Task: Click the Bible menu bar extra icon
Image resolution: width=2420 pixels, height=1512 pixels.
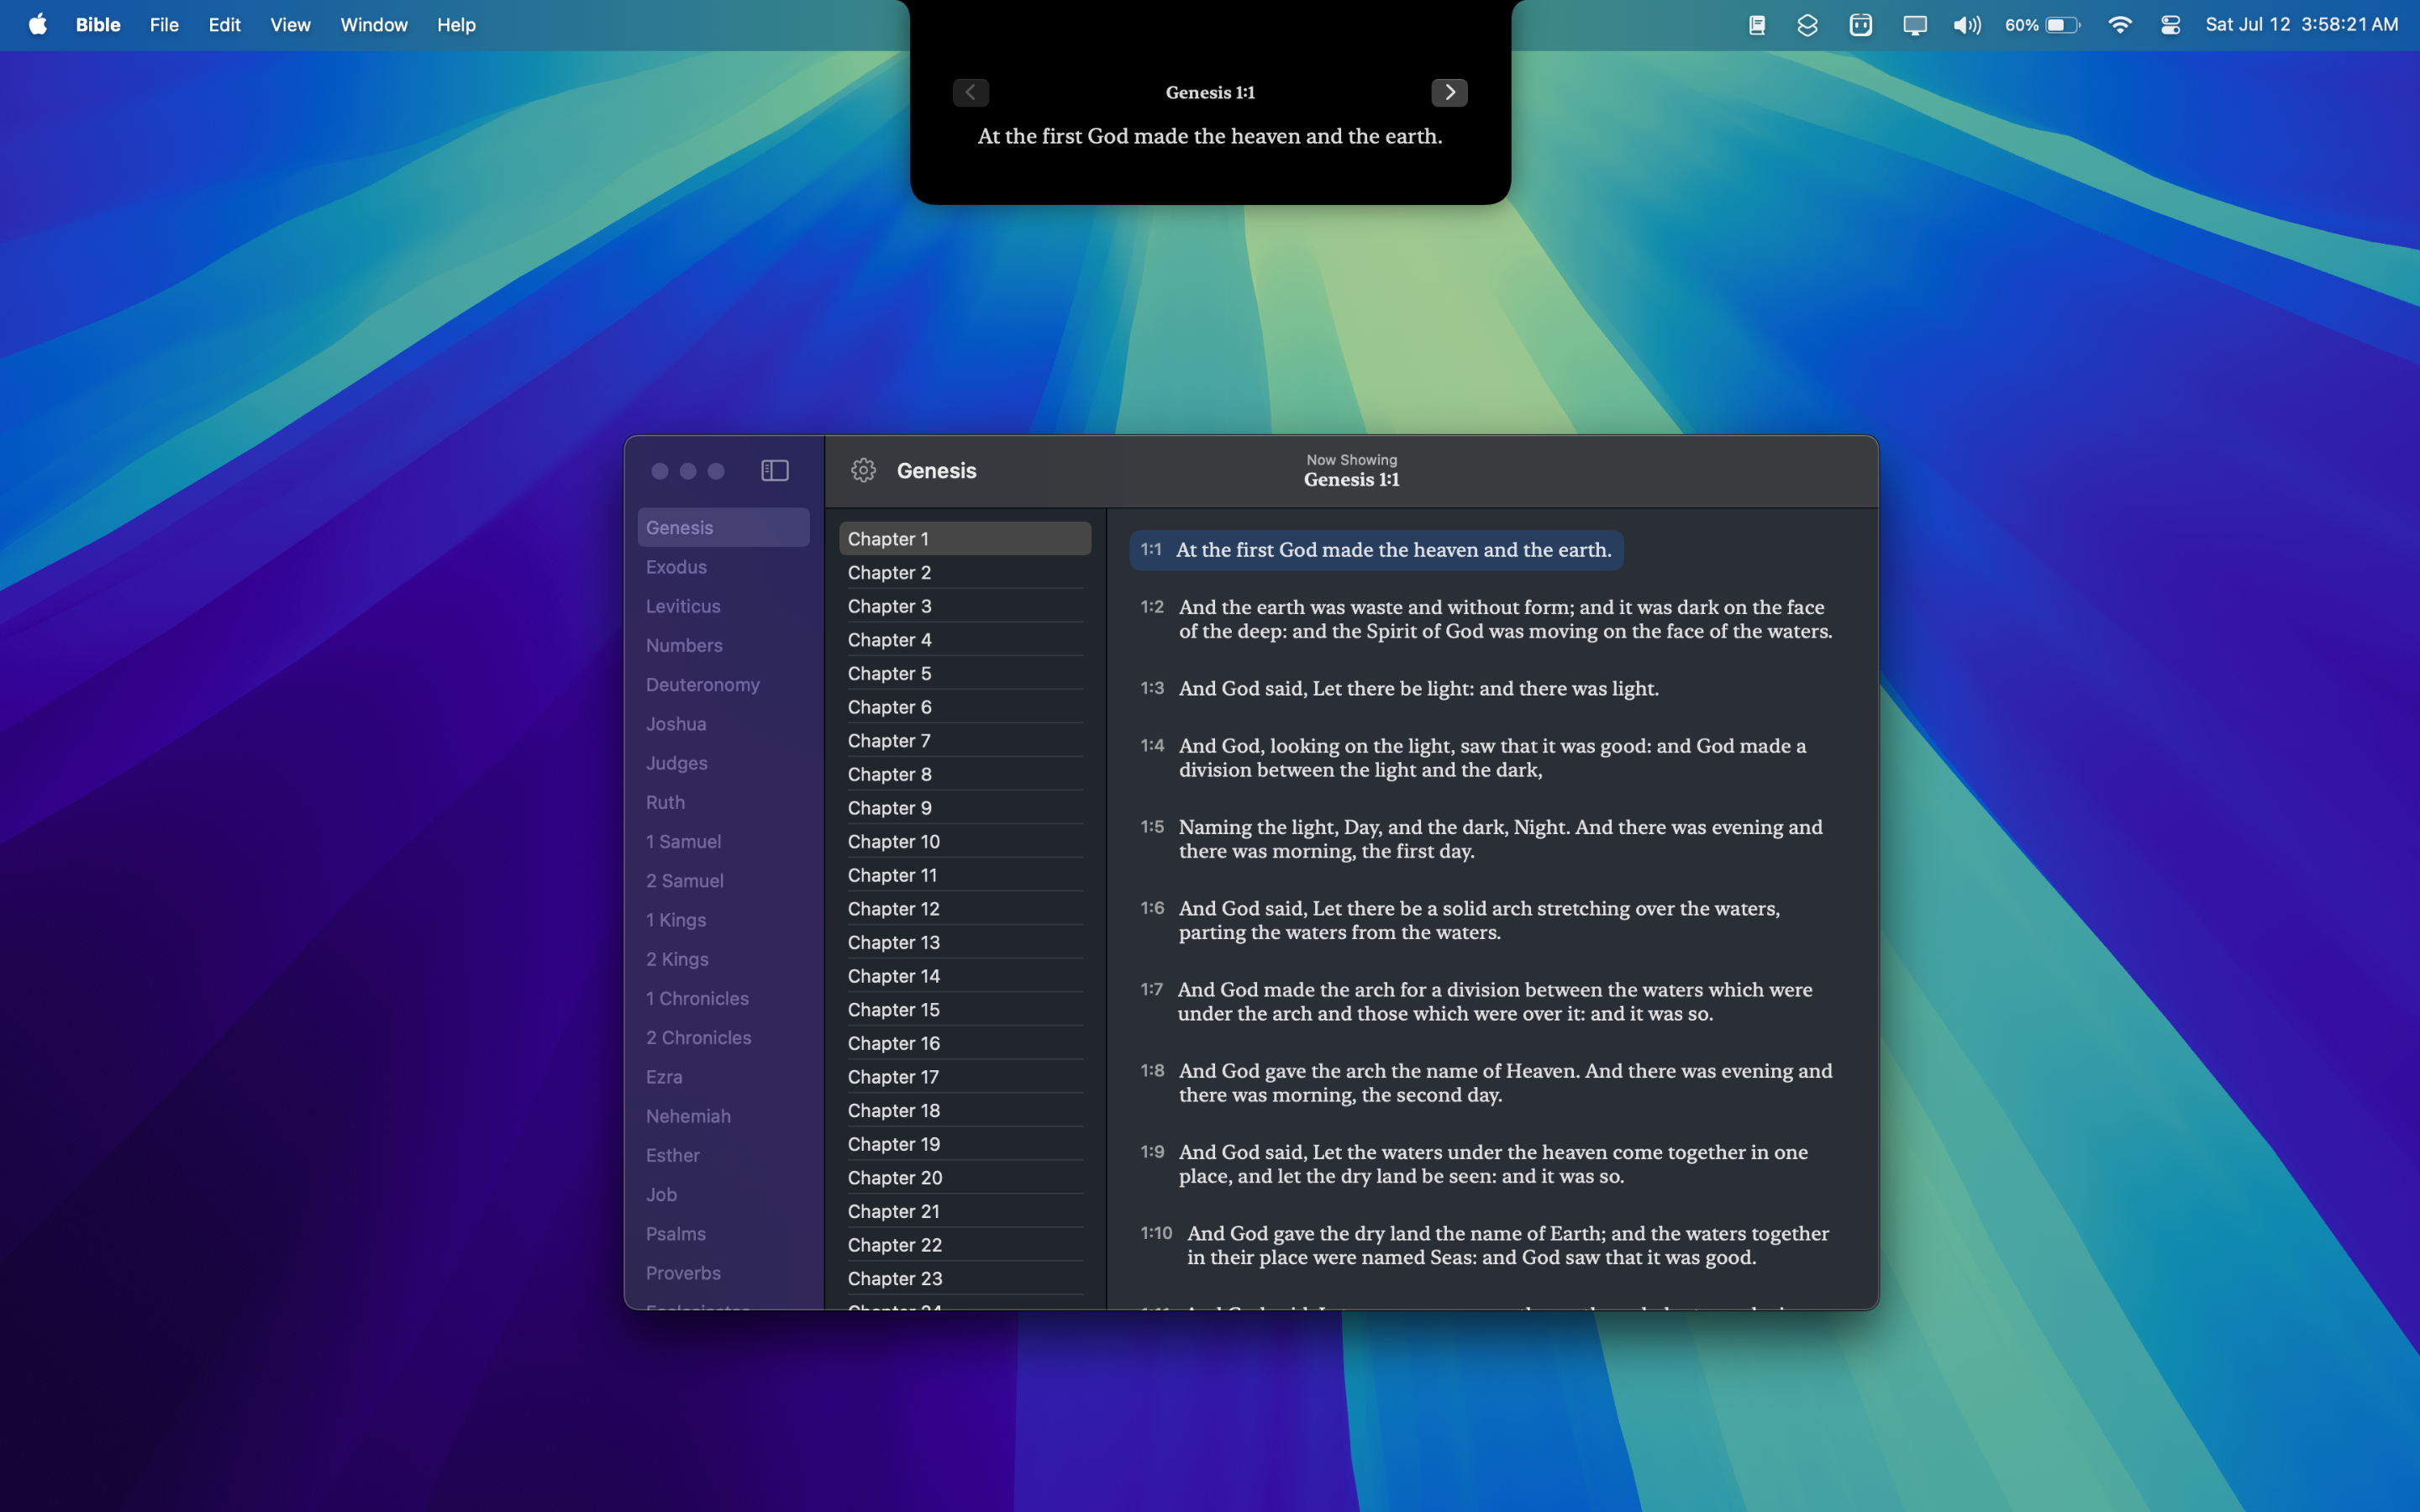Action: [1757, 25]
